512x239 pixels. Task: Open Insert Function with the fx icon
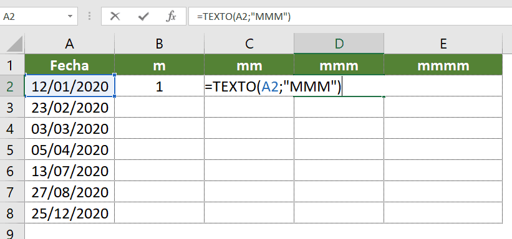[171, 16]
